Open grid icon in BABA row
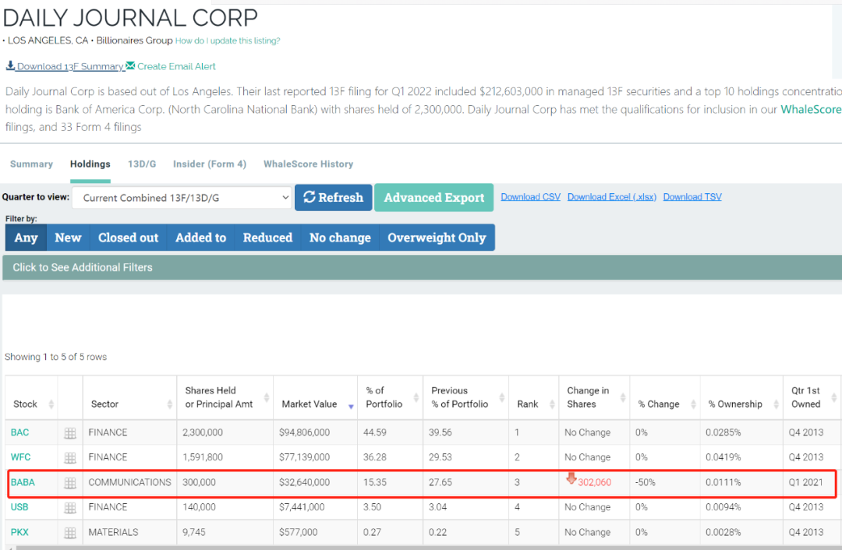The height and width of the screenshot is (550, 842). 70,483
